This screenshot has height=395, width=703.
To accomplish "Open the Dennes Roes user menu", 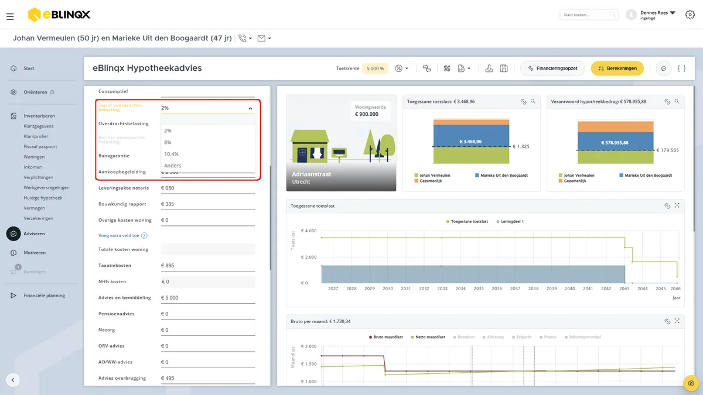I will point(658,15).
